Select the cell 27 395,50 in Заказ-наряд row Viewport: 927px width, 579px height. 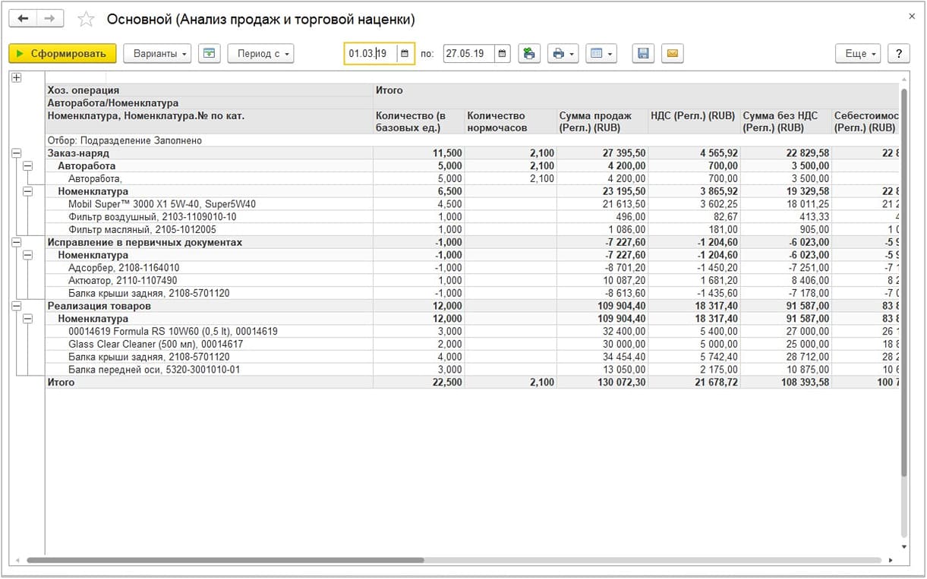tap(602, 153)
